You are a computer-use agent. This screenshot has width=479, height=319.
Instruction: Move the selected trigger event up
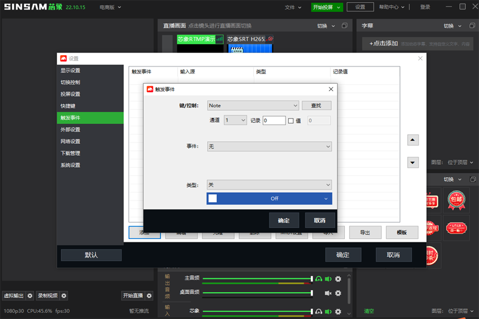coord(413,140)
